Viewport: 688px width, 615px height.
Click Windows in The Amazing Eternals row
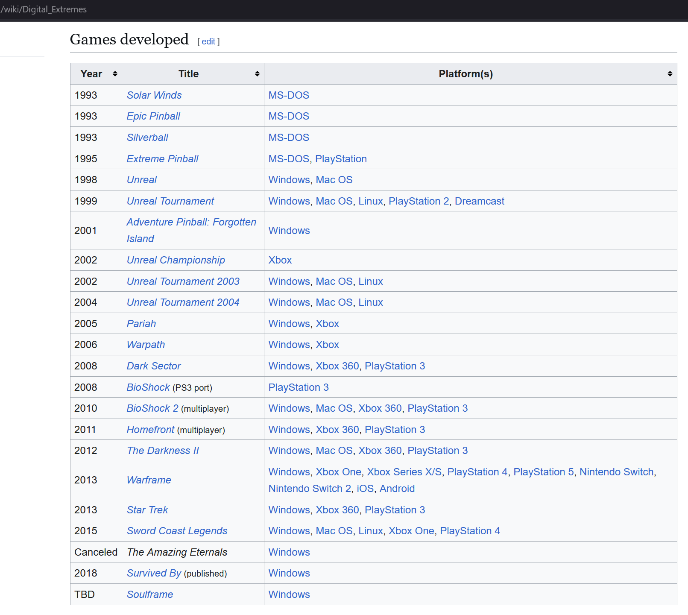(289, 552)
